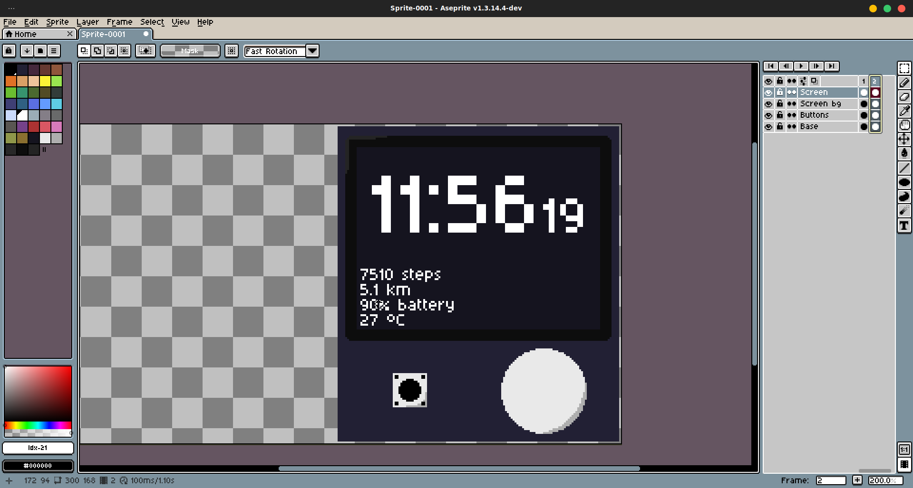
Task: Select the Rectangular Marquee tool
Action: click(905, 68)
